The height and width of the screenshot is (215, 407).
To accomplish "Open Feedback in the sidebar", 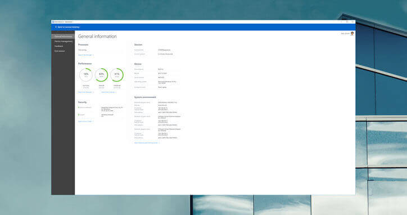I will pyautogui.click(x=58, y=46).
